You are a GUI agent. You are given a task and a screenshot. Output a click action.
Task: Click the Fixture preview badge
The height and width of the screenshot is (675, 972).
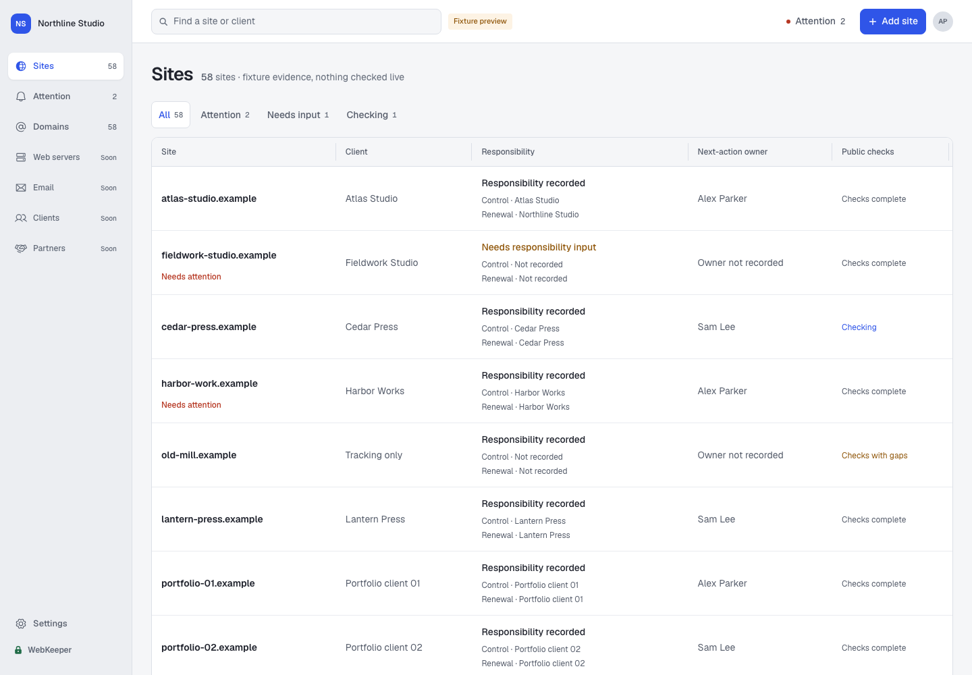pyautogui.click(x=480, y=22)
